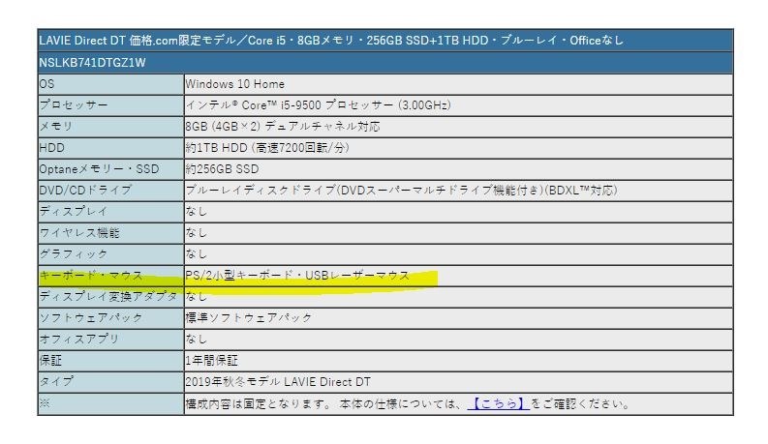Image resolution: width=768 pixels, height=444 pixels.
Task: Select the 2019年秋冬モデル LAVIE Direct DT value
Action: coord(278,382)
